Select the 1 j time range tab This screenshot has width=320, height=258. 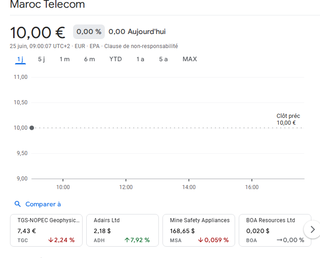click(20, 59)
